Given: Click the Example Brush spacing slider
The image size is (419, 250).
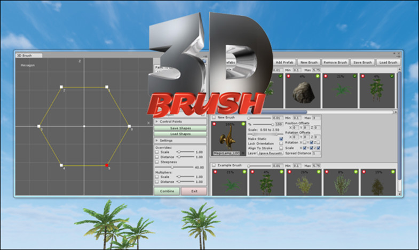Looking at the screenshot, I should [x=259, y=166].
